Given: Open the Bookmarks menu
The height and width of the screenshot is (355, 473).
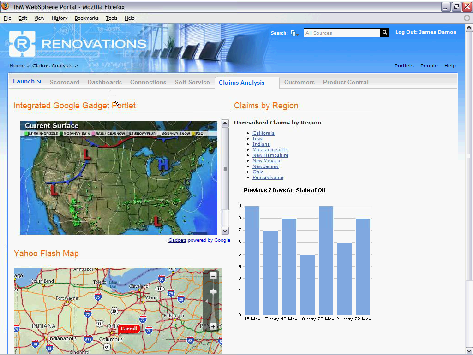Looking at the screenshot, I should click(x=87, y=18).
